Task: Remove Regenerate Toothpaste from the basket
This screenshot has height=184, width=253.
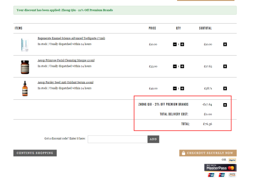Action: coord(225,44)
